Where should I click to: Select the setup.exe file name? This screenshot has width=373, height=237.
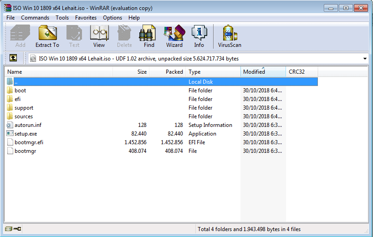click(26, 134)
